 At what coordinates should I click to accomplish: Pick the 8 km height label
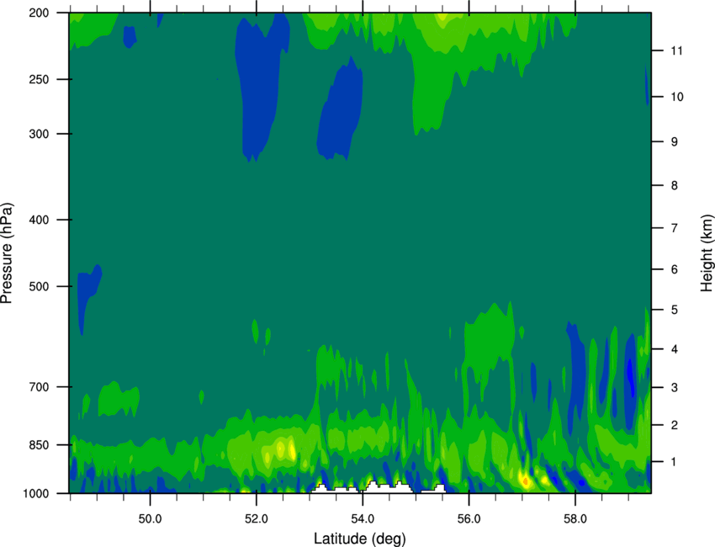point(674,185)
